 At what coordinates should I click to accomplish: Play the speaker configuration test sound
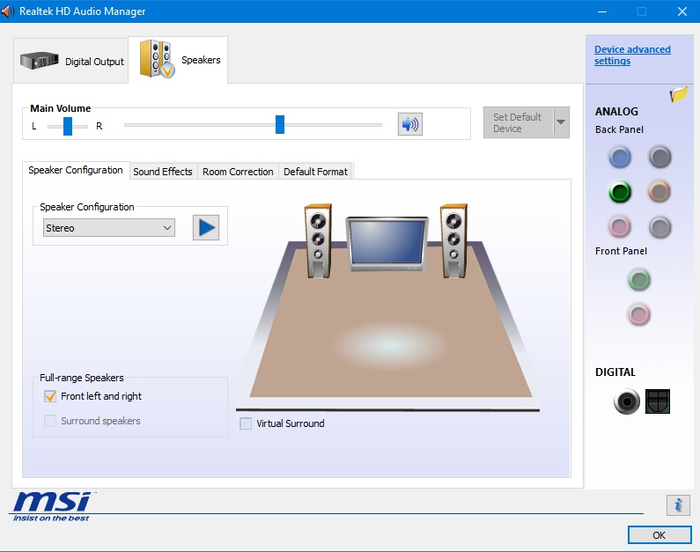pos(206,228)
